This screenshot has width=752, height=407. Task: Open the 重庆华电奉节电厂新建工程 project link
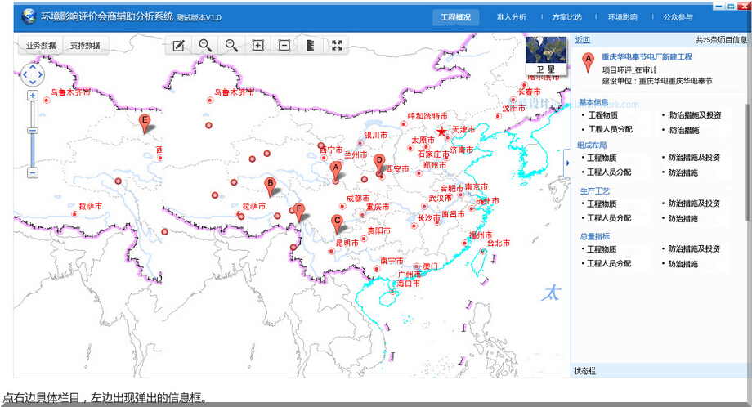tap(646, 57)
